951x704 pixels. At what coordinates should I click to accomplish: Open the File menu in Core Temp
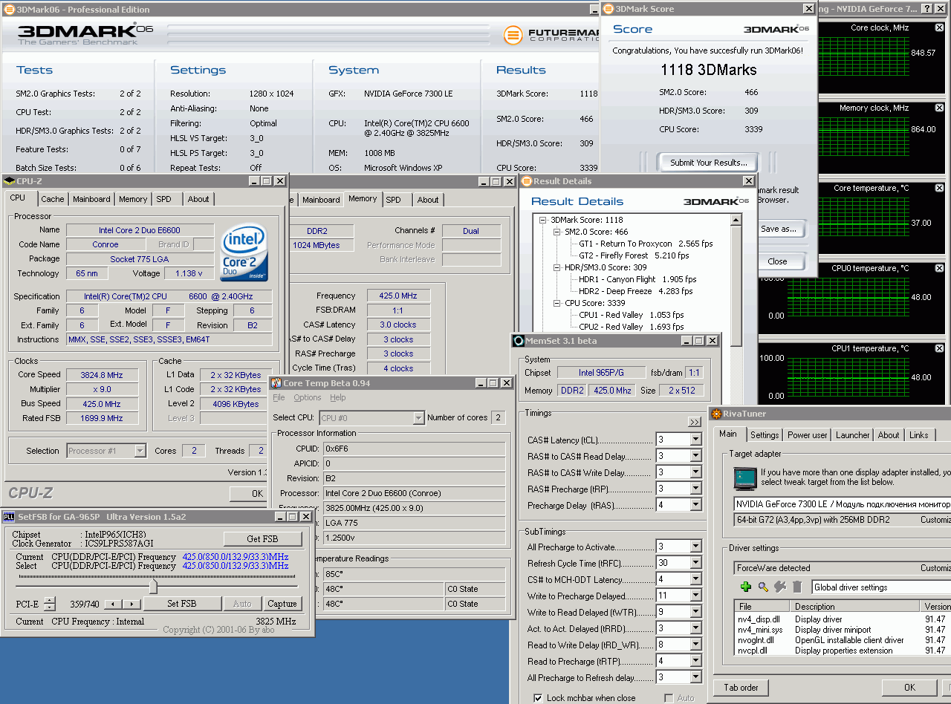click(x=279, y=398)
